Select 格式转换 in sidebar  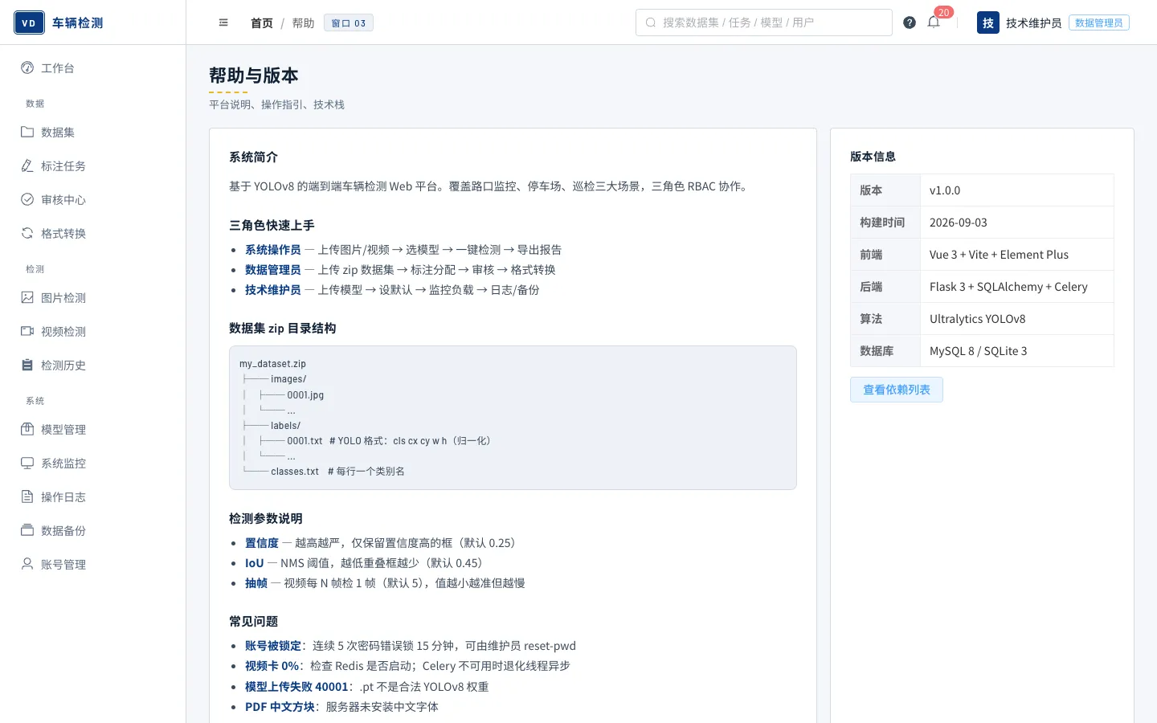[92, 234]
